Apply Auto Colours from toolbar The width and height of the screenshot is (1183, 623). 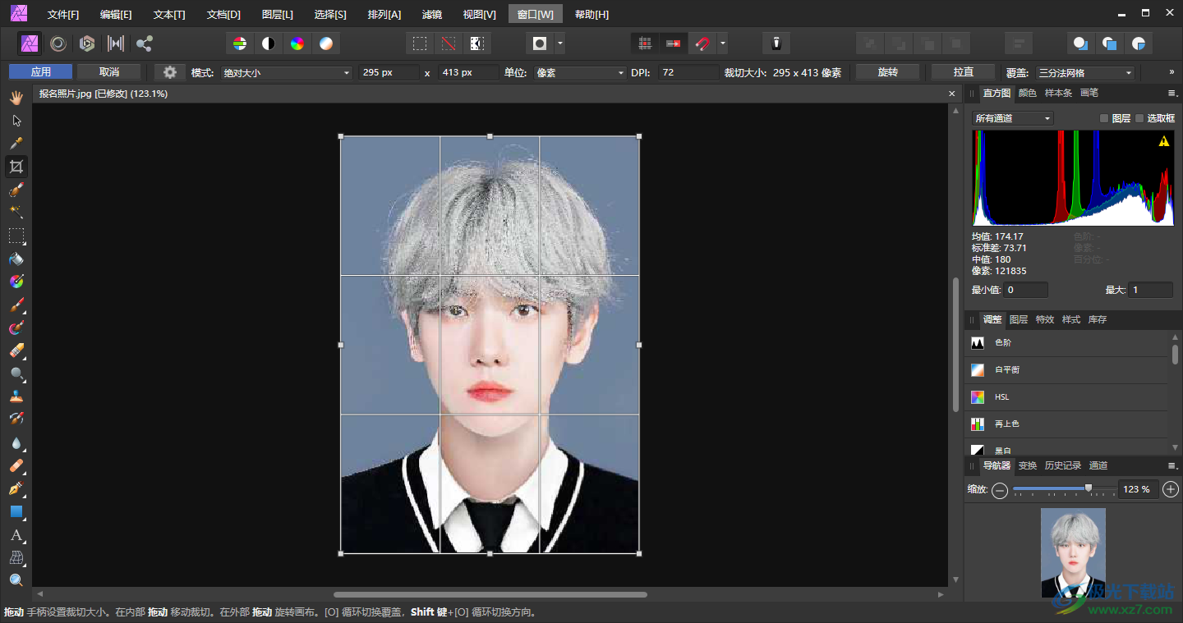point(297,44)
